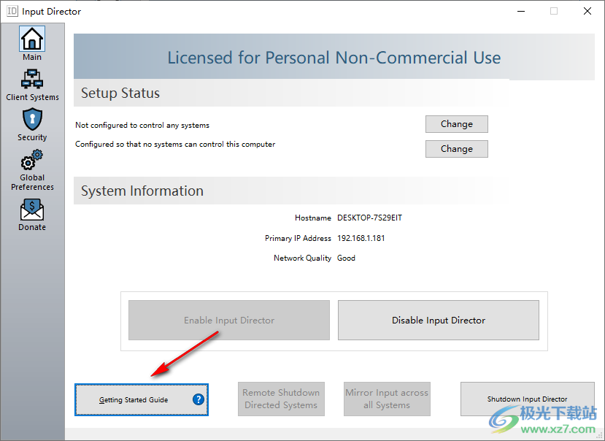The width and height of the screenshot is (605, 441).
Task: Open the Main home icon
Action: (32, 39)
